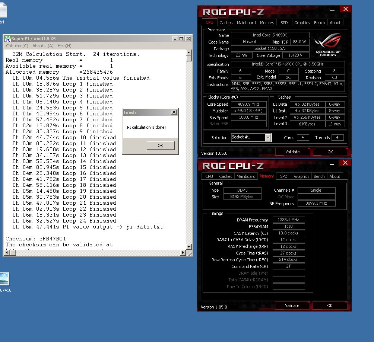The width and height of the screenshot is (374, 342).
Task: Click the Super PI title bar icon
Action: 7,39
